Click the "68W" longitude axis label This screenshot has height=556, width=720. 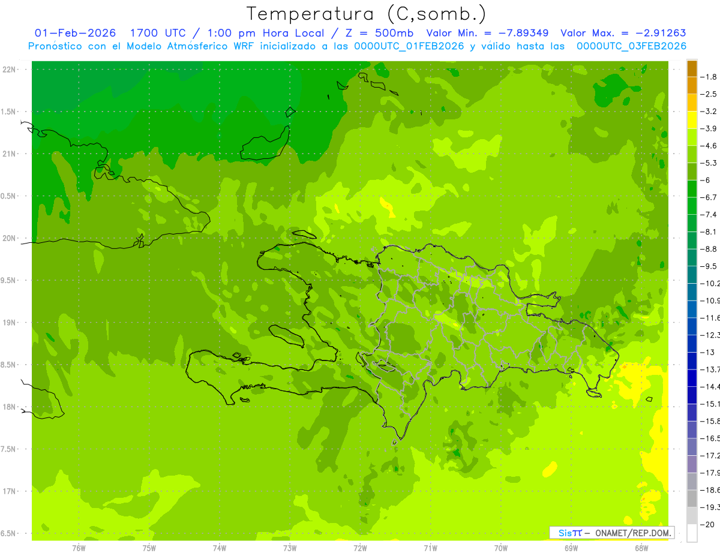(x=641, y=548)
